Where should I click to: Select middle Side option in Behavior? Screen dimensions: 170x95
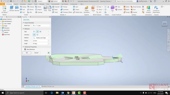37,32
